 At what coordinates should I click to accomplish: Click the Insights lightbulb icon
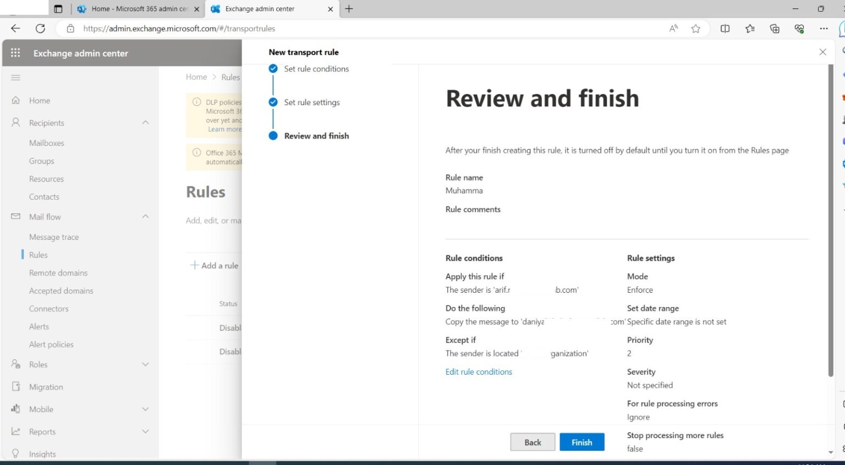16,453
